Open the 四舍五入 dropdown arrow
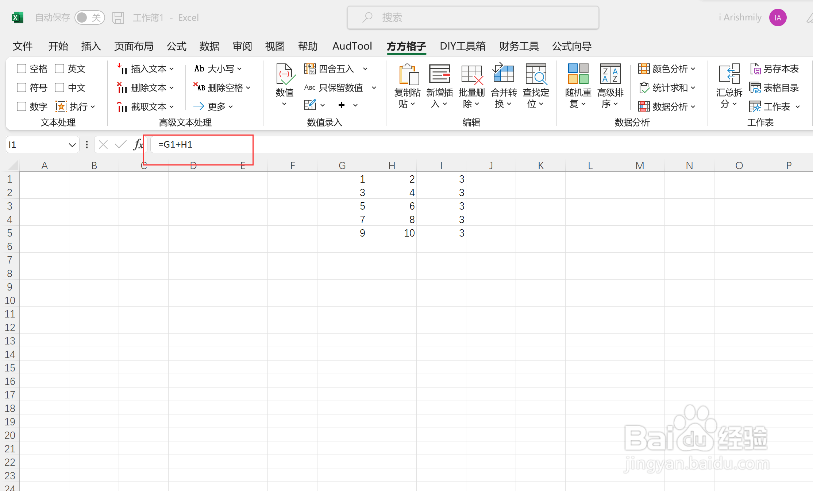The width and height of the screenshot is (813, 491). click(365, 69)
